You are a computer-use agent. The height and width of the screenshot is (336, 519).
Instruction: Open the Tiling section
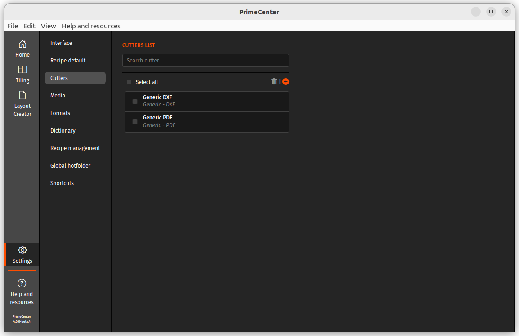tap(22, 74)
